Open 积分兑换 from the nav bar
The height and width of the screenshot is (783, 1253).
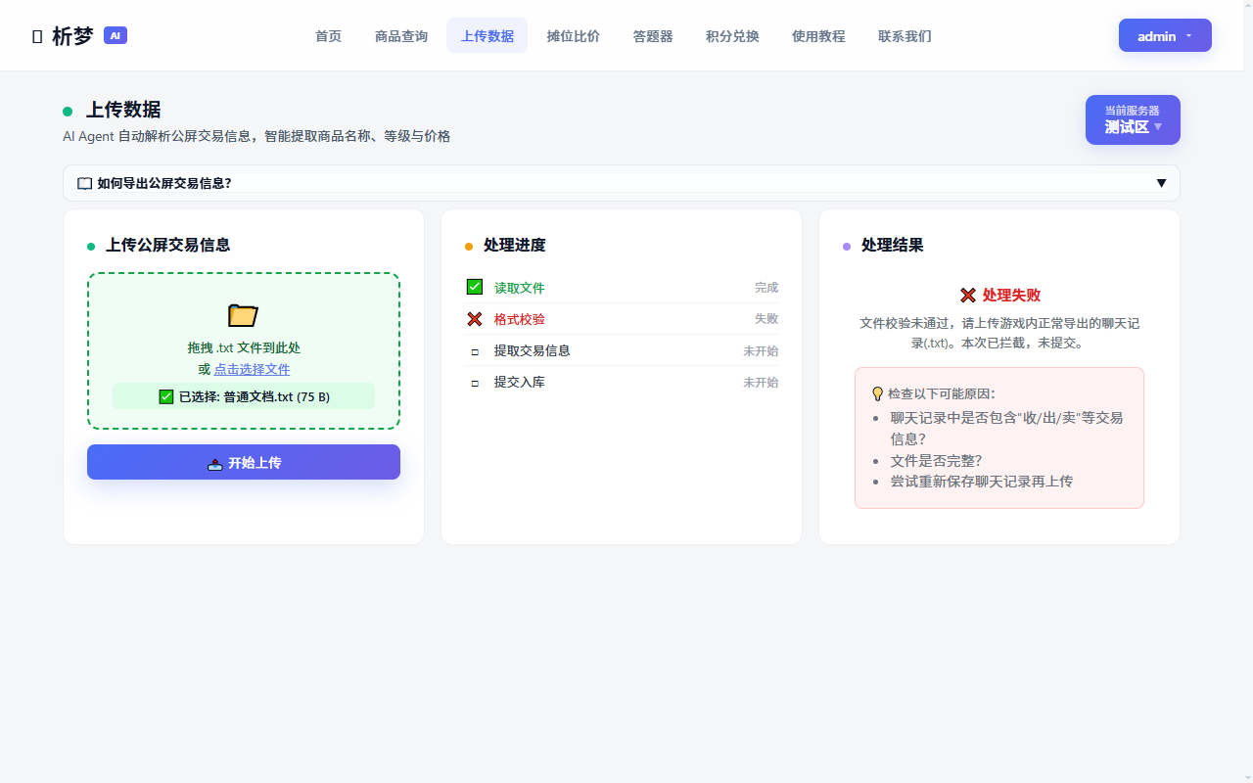pos(732,36)
